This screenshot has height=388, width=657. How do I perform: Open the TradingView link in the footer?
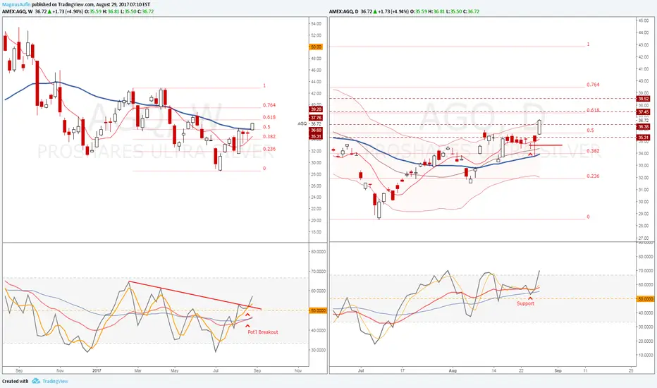(55, 381)
